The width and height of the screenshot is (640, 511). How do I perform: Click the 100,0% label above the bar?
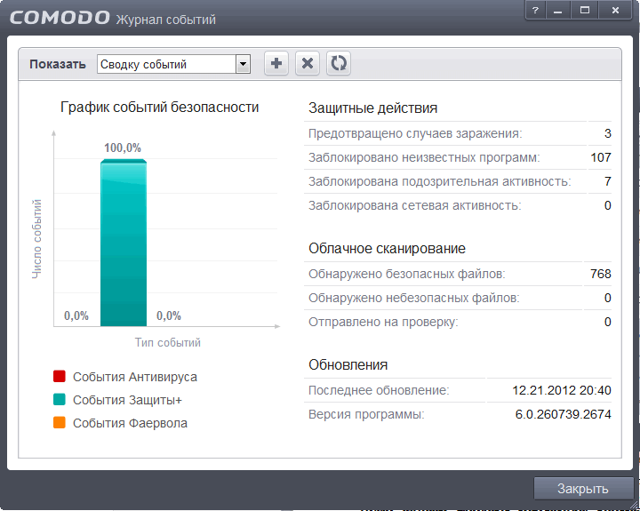tap(123, 148)
